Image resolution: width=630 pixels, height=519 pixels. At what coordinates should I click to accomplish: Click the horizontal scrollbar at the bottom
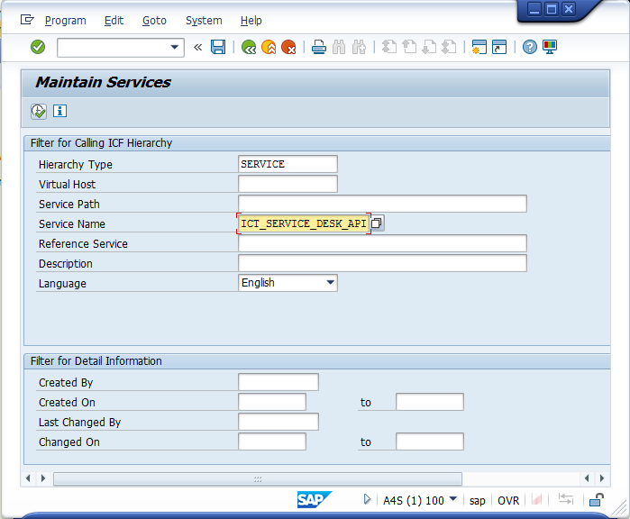257,478
